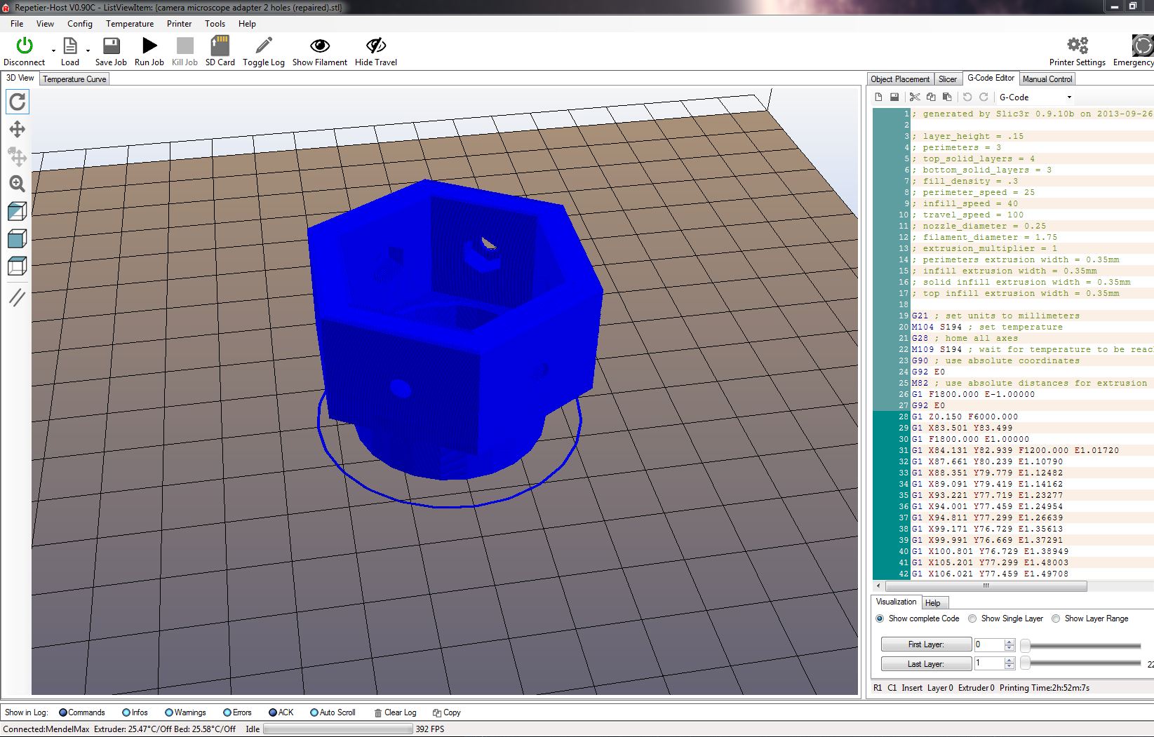Click the G-Code horizontal scrollbar
Viewport: 1154px width, 737px height.
[x=986, y=586]
